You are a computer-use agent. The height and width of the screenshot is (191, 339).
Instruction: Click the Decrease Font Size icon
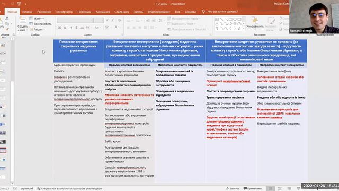coord(113,20)
